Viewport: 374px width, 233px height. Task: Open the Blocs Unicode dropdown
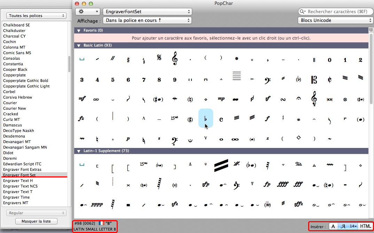(335, 20)
